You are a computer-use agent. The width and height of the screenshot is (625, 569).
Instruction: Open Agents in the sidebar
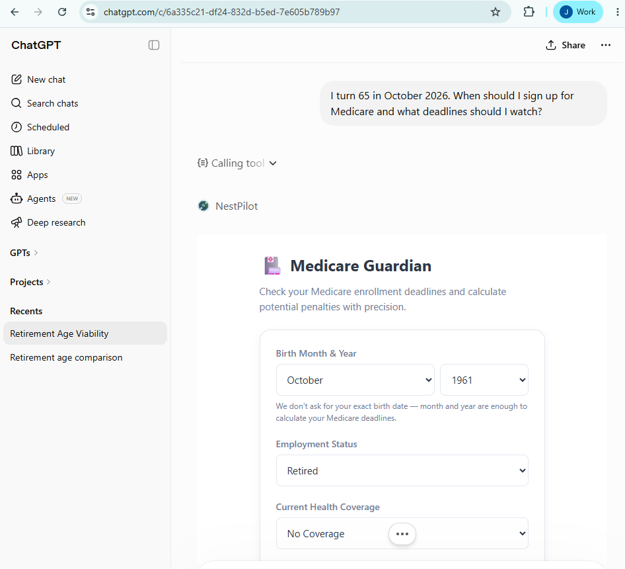coord(85,198)
